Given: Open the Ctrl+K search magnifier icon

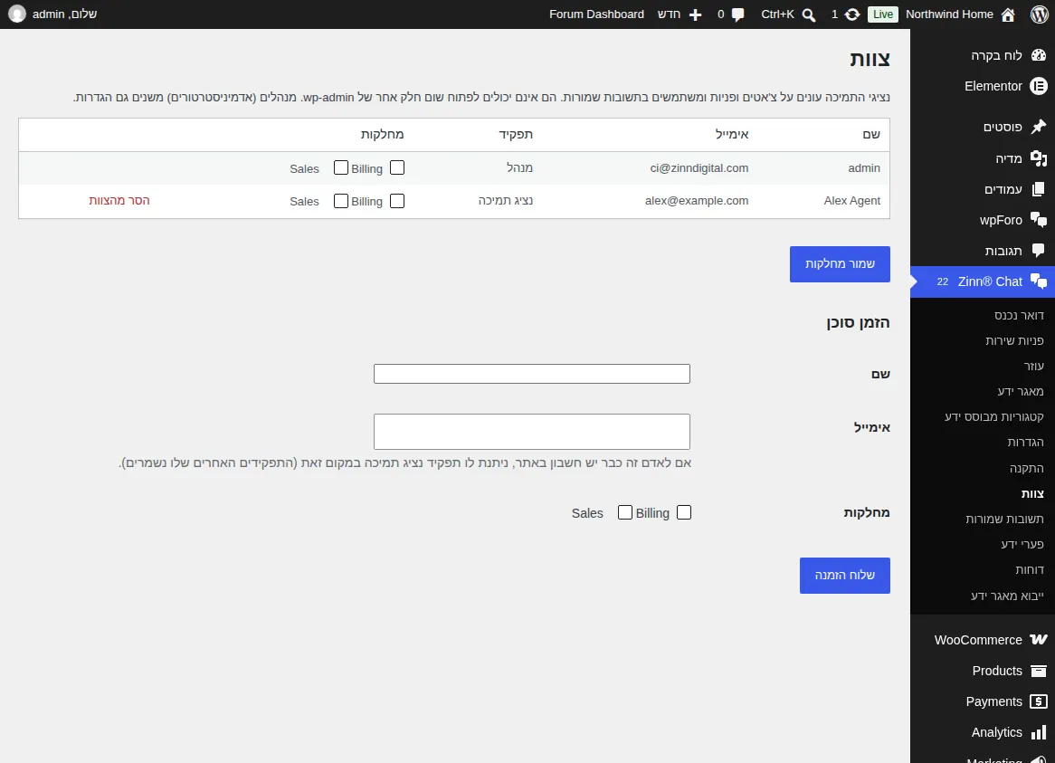Looking at the screenshot, I should tap(809, 14).
